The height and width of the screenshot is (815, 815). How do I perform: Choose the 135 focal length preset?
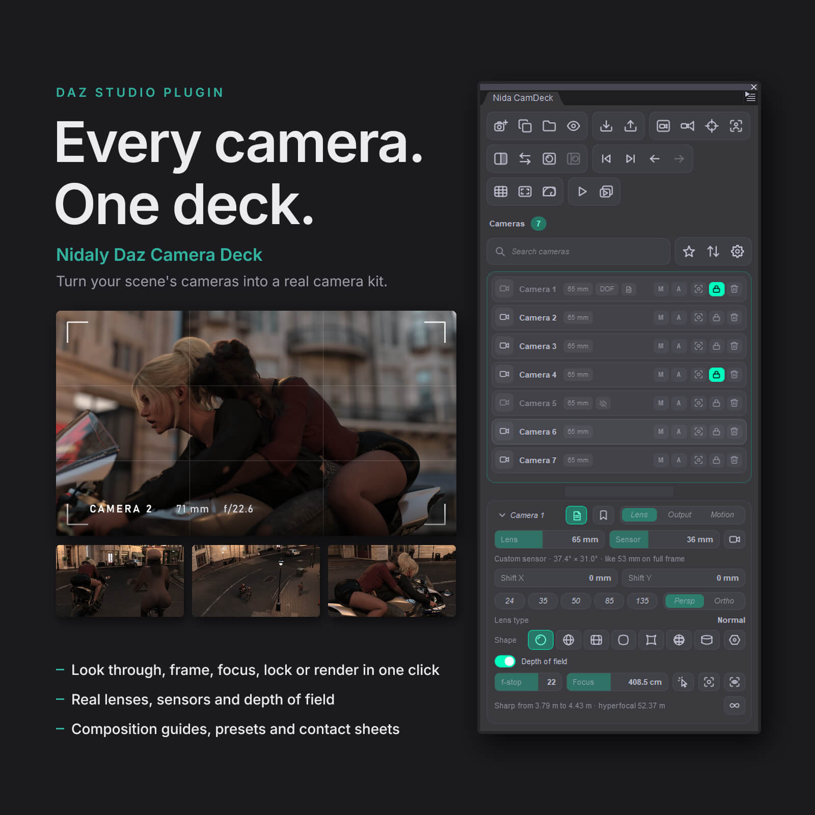(x=642, y=601)
